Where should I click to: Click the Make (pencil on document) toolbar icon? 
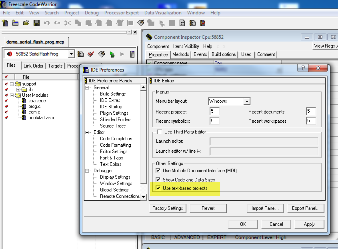click(140, 23)
